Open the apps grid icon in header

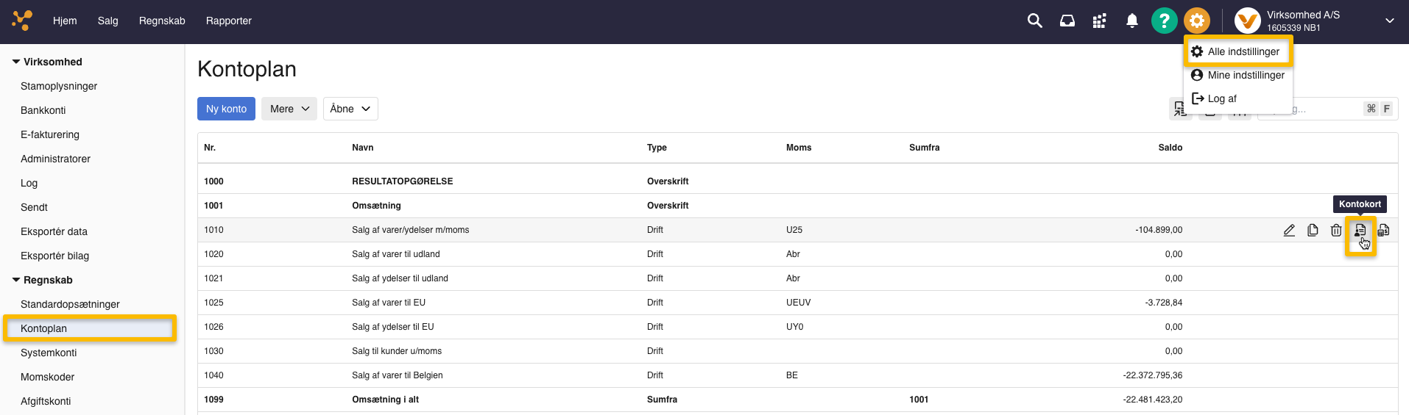tap(1099, 21)
